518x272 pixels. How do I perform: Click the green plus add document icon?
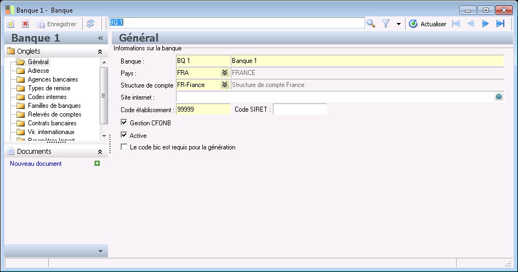[x=97, y=164]
